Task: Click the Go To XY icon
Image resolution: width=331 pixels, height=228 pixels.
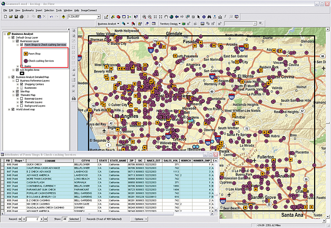Action: coord(215,16)
